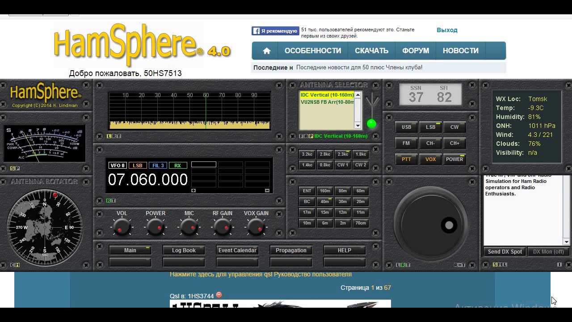
Task: Click the T icon below the spectrum display
Action: (118, 136)
